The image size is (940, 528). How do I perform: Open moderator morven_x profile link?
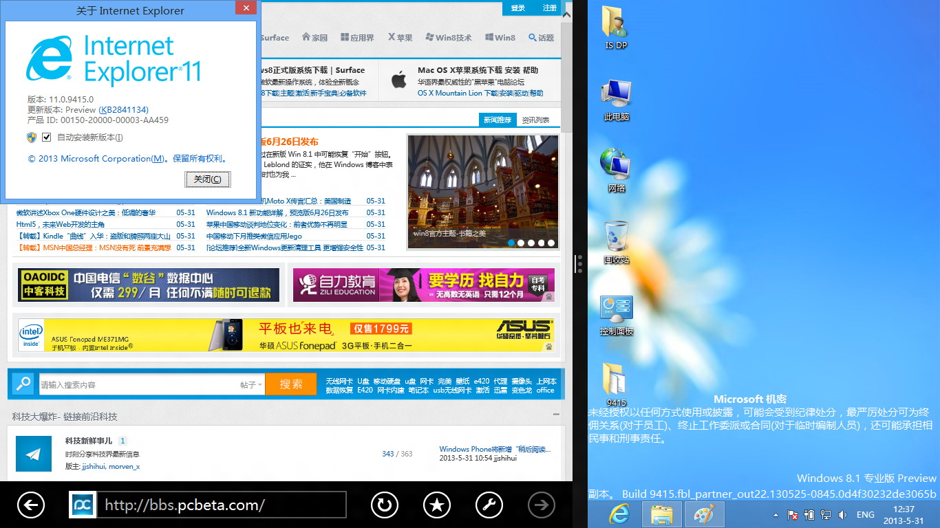(x=123, y=467)
